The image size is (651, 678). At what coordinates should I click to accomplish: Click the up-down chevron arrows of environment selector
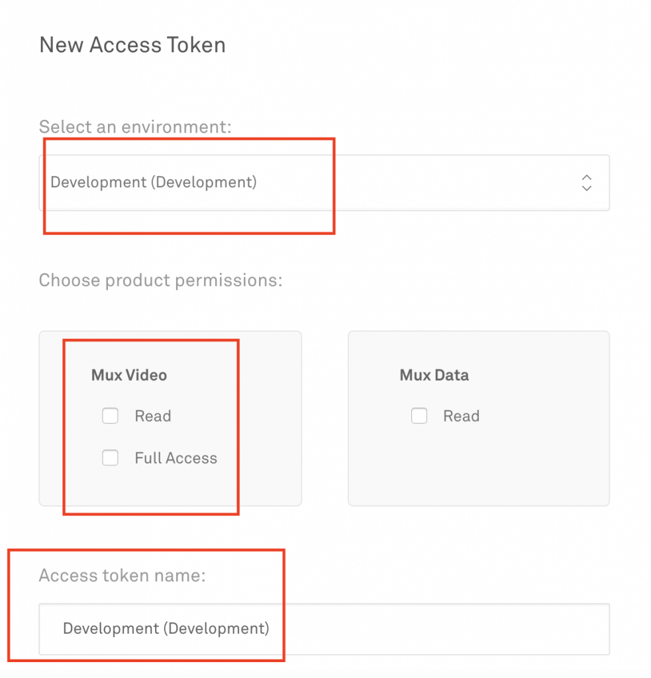click(x=587, y=183)
